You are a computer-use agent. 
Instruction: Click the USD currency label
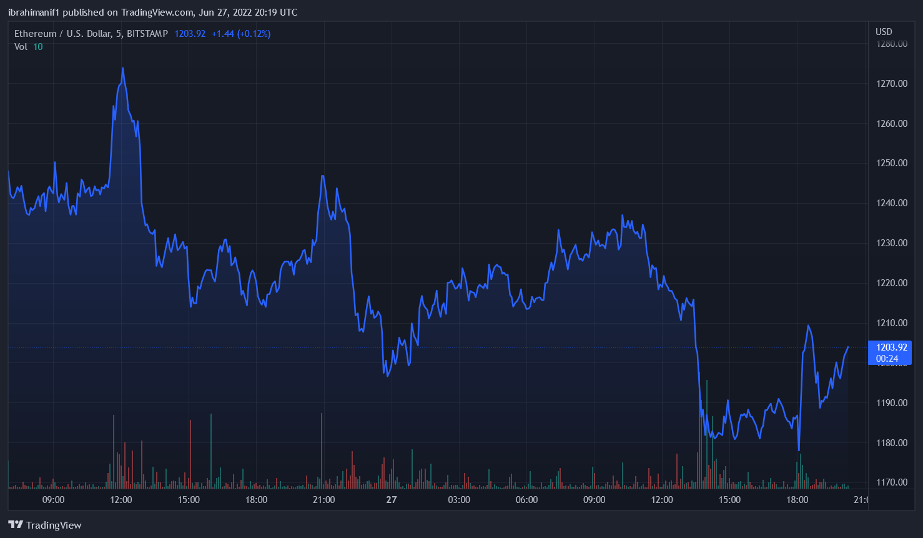tap(884, 32)
